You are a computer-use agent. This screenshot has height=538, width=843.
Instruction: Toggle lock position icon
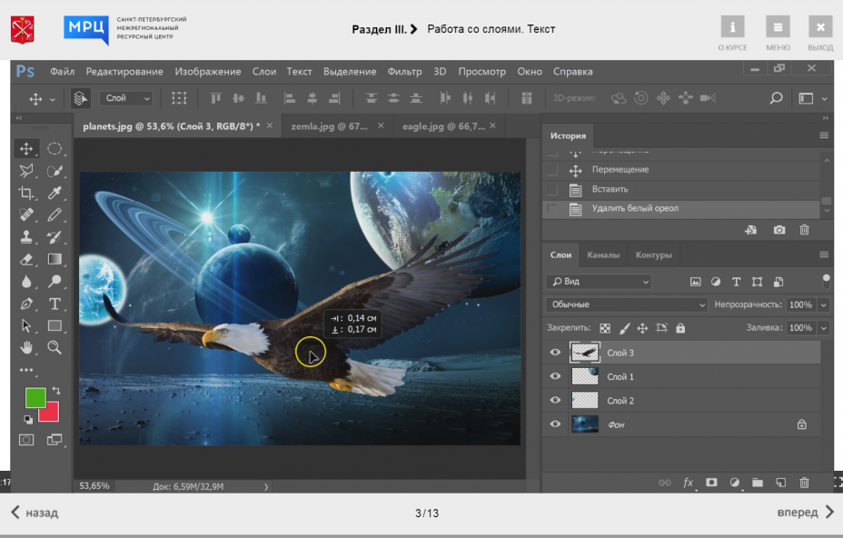[x=642, y=328]
